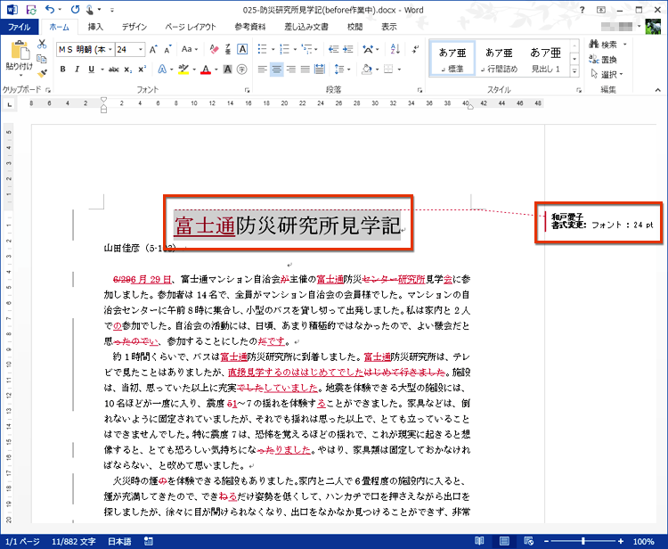Click the show paragraph marks icon

(415, 49)
